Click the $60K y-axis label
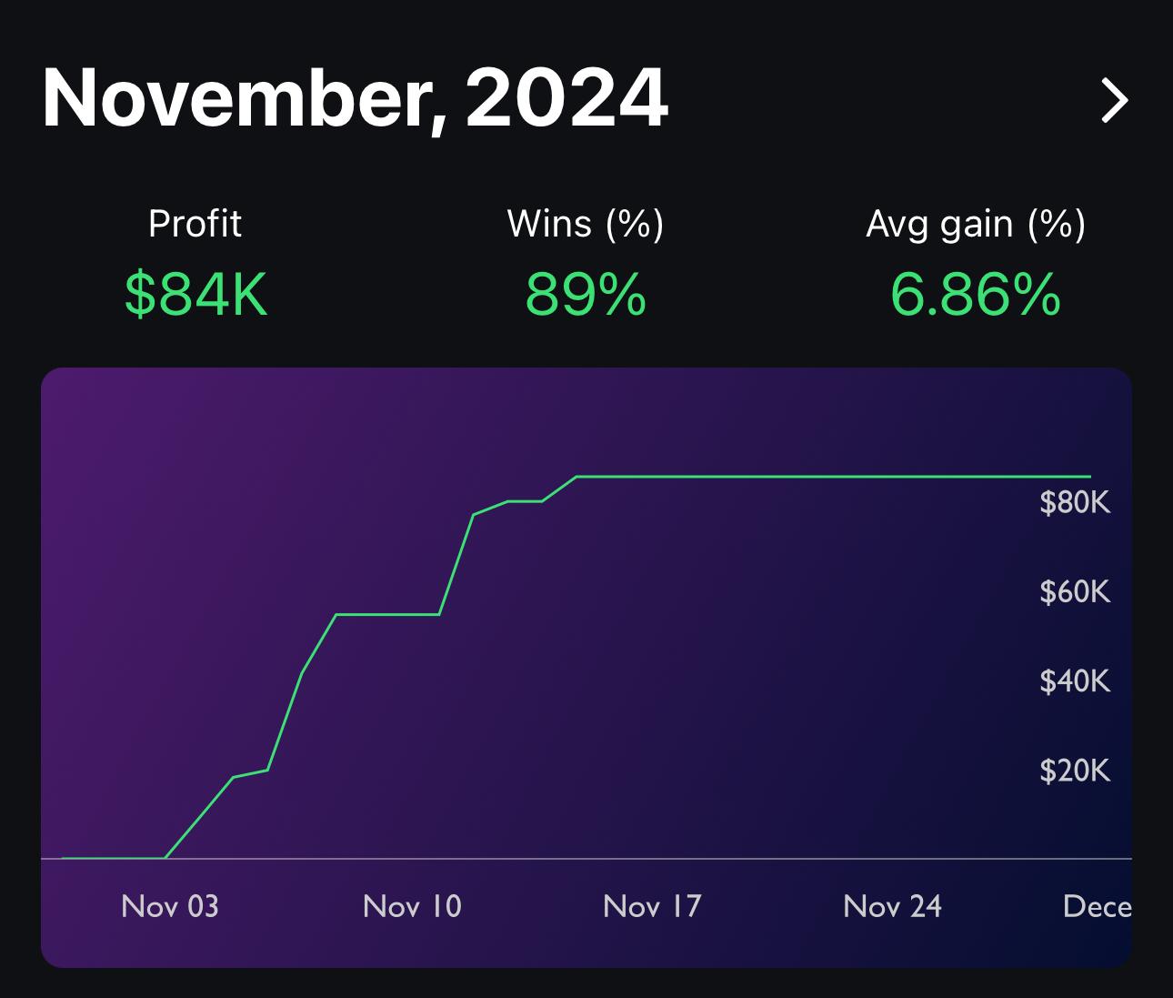Screen dimensions: 1173x998 1075,592
